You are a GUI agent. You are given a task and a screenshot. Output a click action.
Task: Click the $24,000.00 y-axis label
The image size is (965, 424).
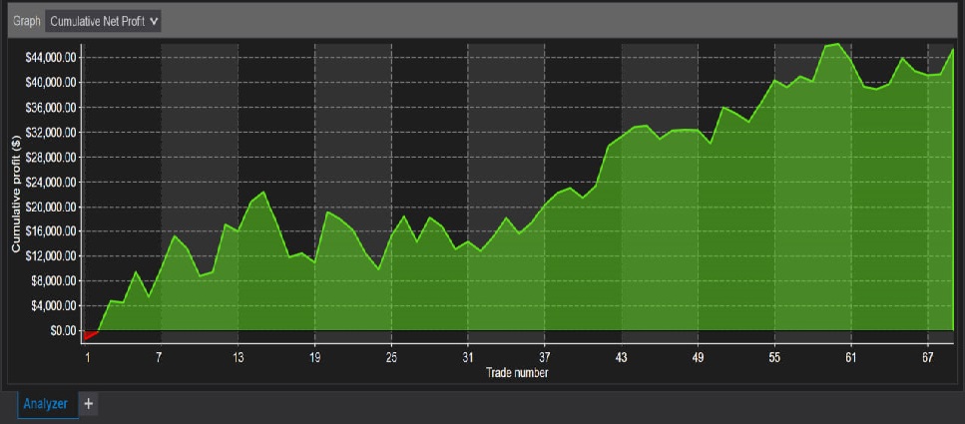pyautogui.click(x=50, y=182)
